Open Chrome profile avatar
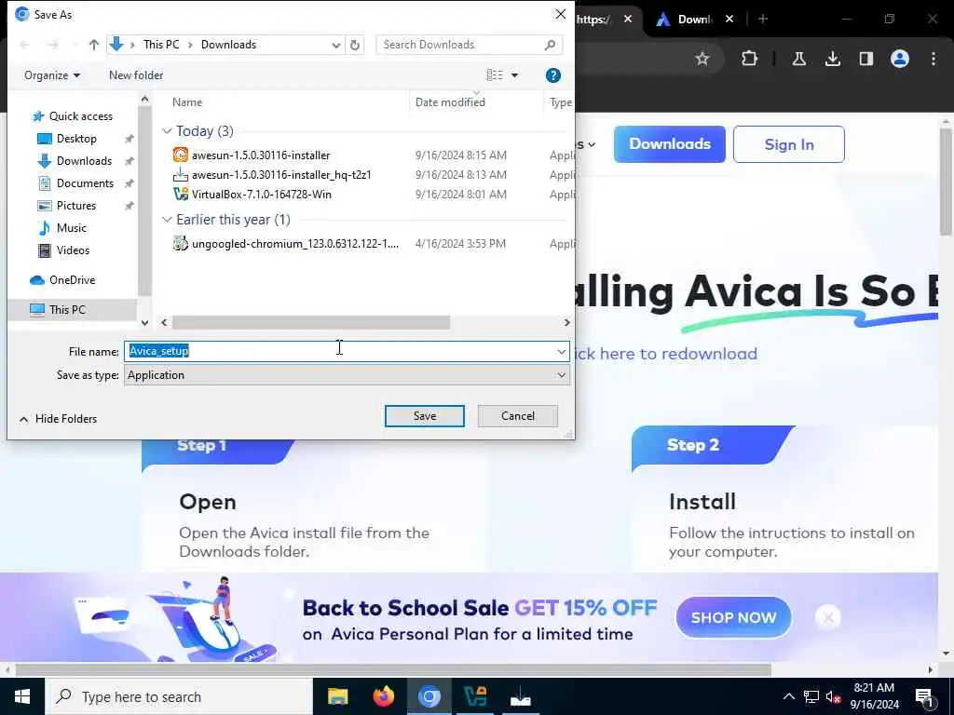This screenshot has width=954, height=715. click(900, 59)
